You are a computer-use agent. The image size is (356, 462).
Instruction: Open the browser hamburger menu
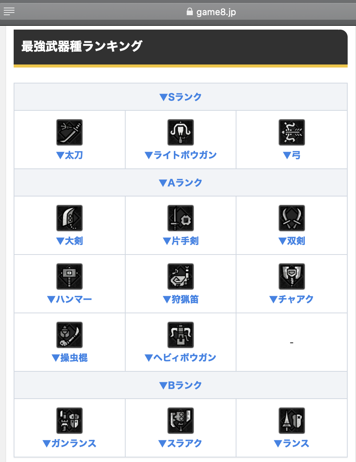[9, 11]
